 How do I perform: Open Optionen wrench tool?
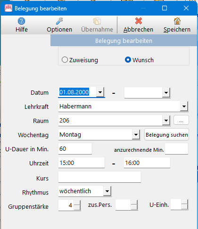coord(59,21)
